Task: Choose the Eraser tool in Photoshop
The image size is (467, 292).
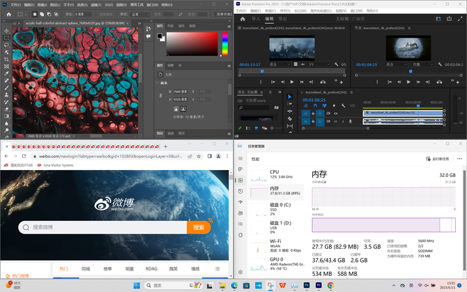Action: click(x=6, y=109)
